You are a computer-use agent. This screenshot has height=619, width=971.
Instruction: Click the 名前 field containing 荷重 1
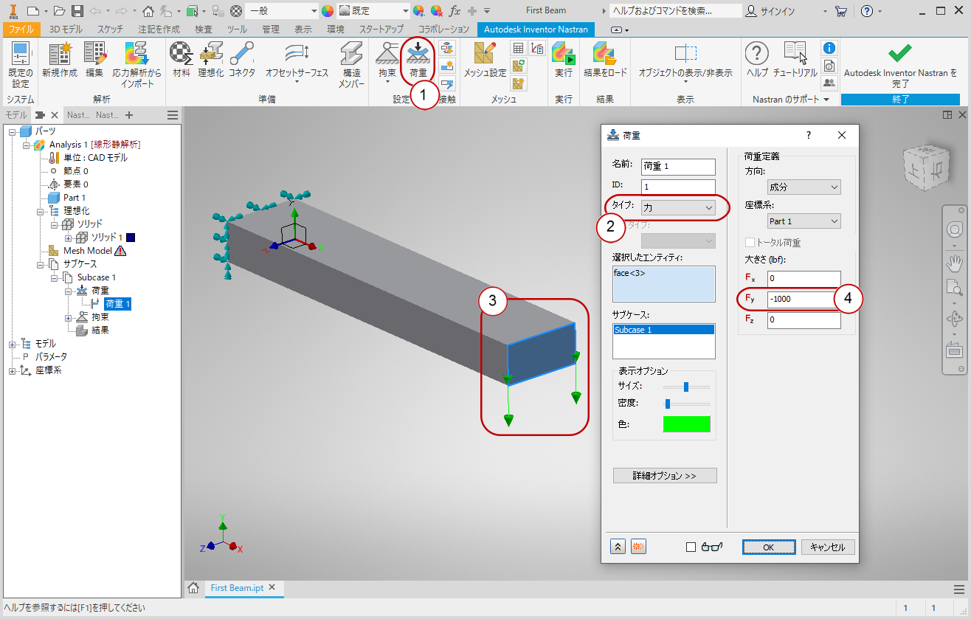(x=678, y=167)
